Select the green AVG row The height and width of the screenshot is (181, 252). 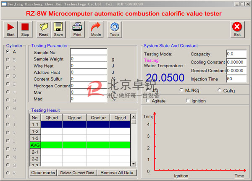tap(80, 145)
